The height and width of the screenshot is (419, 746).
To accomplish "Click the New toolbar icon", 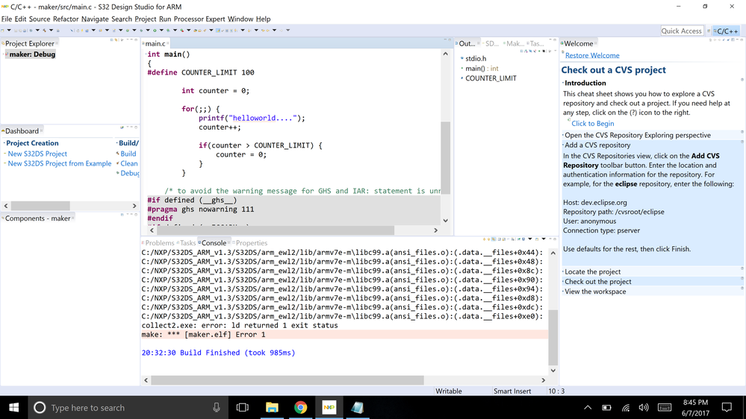I will click(x=2, y=31).
